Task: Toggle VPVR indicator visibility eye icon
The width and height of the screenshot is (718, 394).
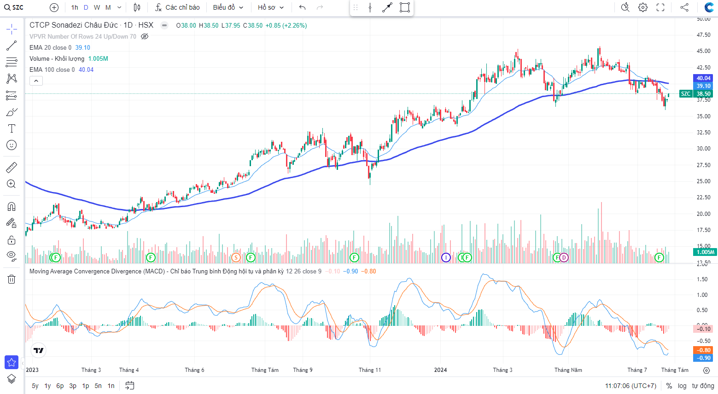Action: coord(145,36)
